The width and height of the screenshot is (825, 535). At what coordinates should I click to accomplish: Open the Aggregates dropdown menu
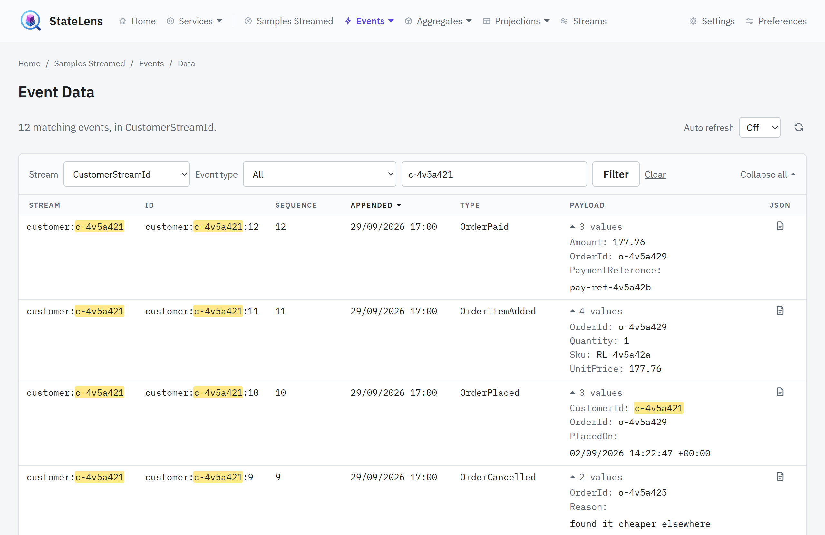tap(438, 21)
